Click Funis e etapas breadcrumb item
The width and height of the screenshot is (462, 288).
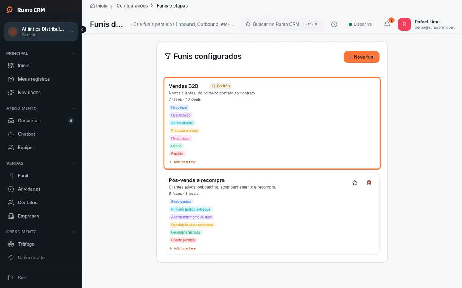[172, 6]
